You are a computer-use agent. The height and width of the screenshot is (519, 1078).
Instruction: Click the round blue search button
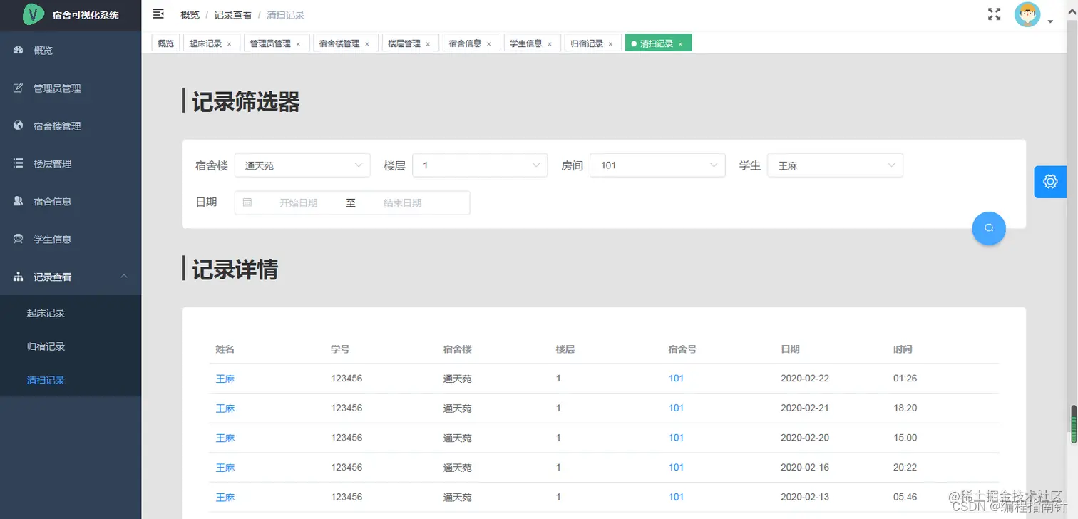[989, 228]
